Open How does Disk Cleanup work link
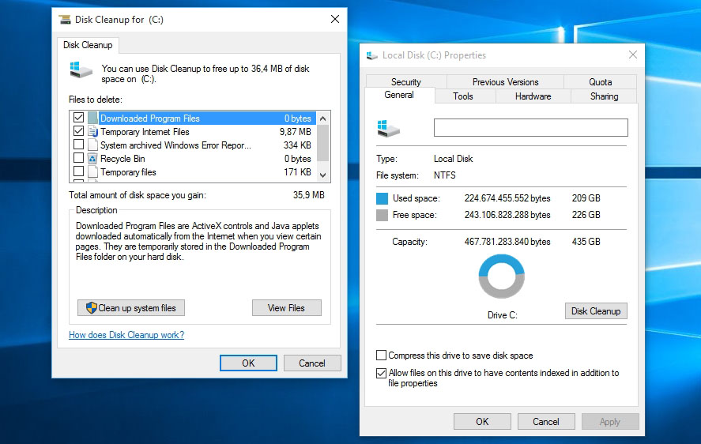Screen dimensions: 701x444 (x=126, y=335)
